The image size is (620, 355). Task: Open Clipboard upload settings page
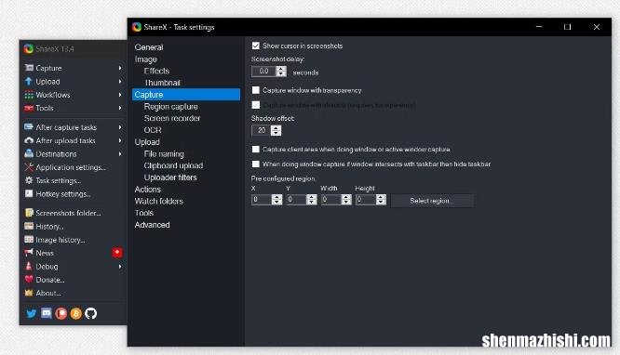[x=173, y=165]
